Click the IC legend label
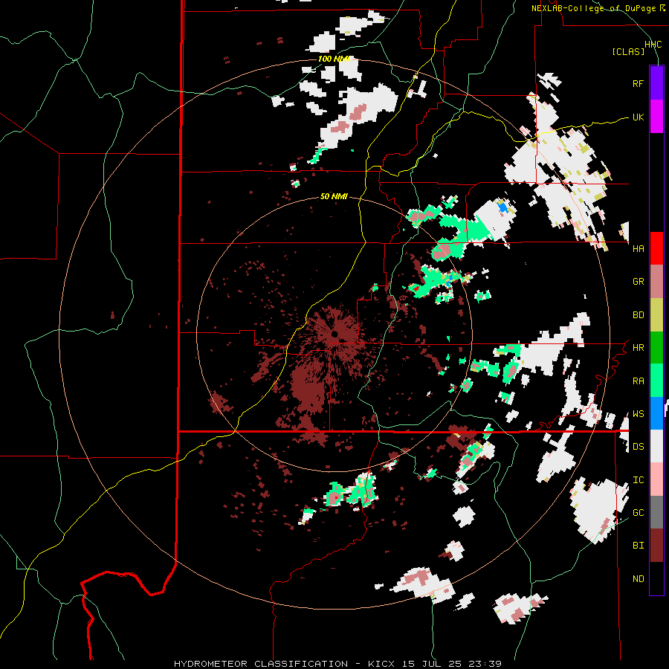This screenshot has width=669, height=669. tap(638, 480)
